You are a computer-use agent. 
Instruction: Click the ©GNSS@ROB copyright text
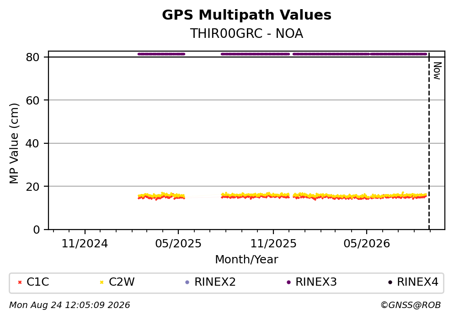point(411,305)
